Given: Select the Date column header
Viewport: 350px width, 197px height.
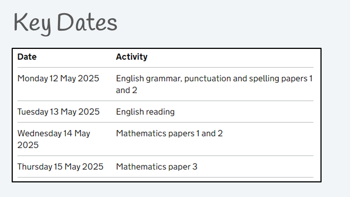Looking at the screenshot, I should coord(27,57).
